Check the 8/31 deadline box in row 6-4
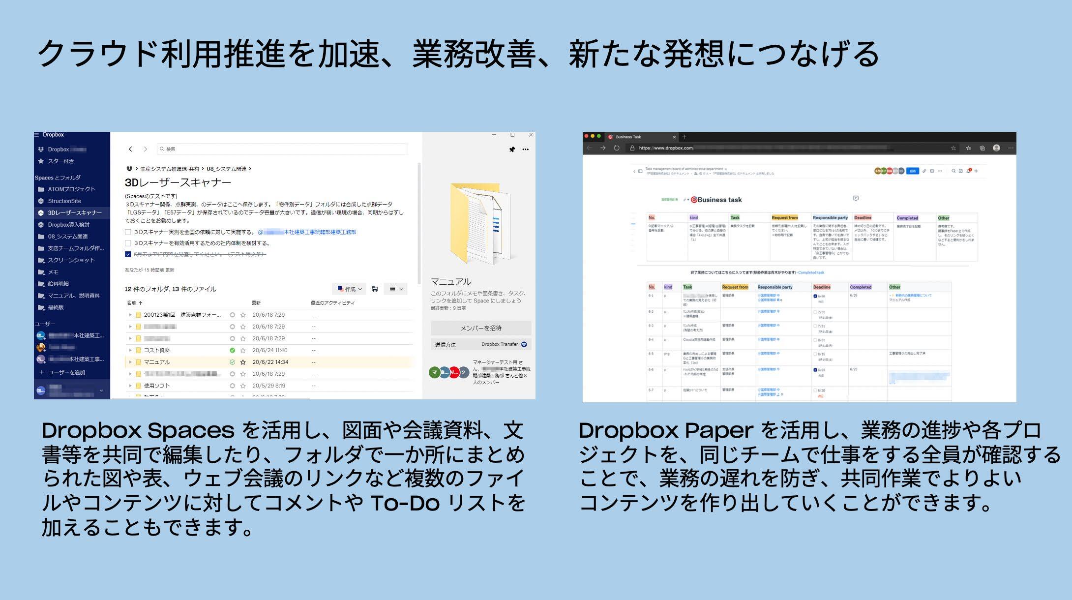The width and height of the screenshot is (1072, 600). pos(815,340)
